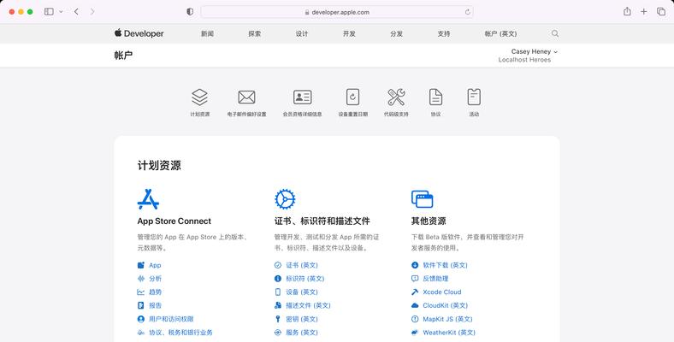Click the certificates gear icon
This screenshot has width=674, height=342.
(x=285, y=199)
